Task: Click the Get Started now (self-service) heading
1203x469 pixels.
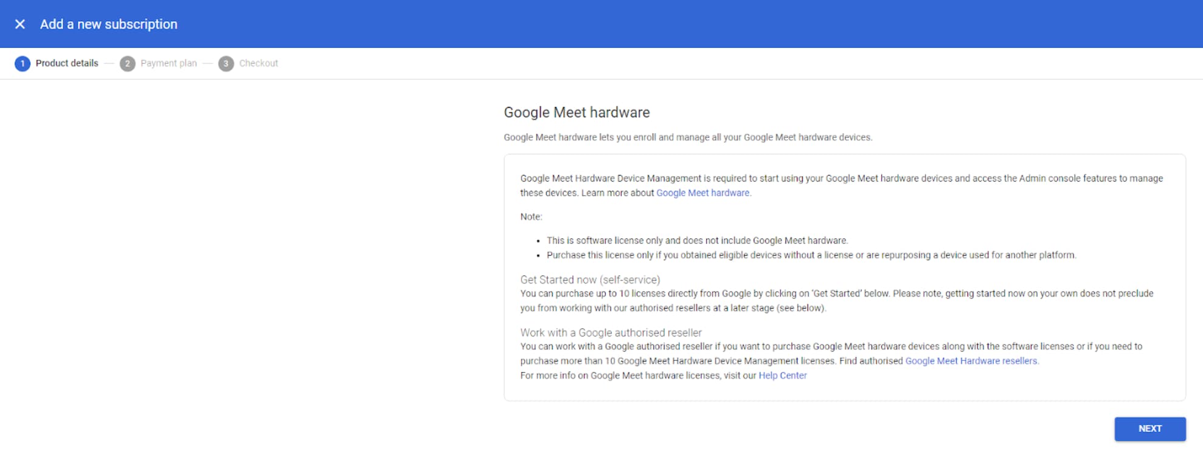Action: pos(590,279)
